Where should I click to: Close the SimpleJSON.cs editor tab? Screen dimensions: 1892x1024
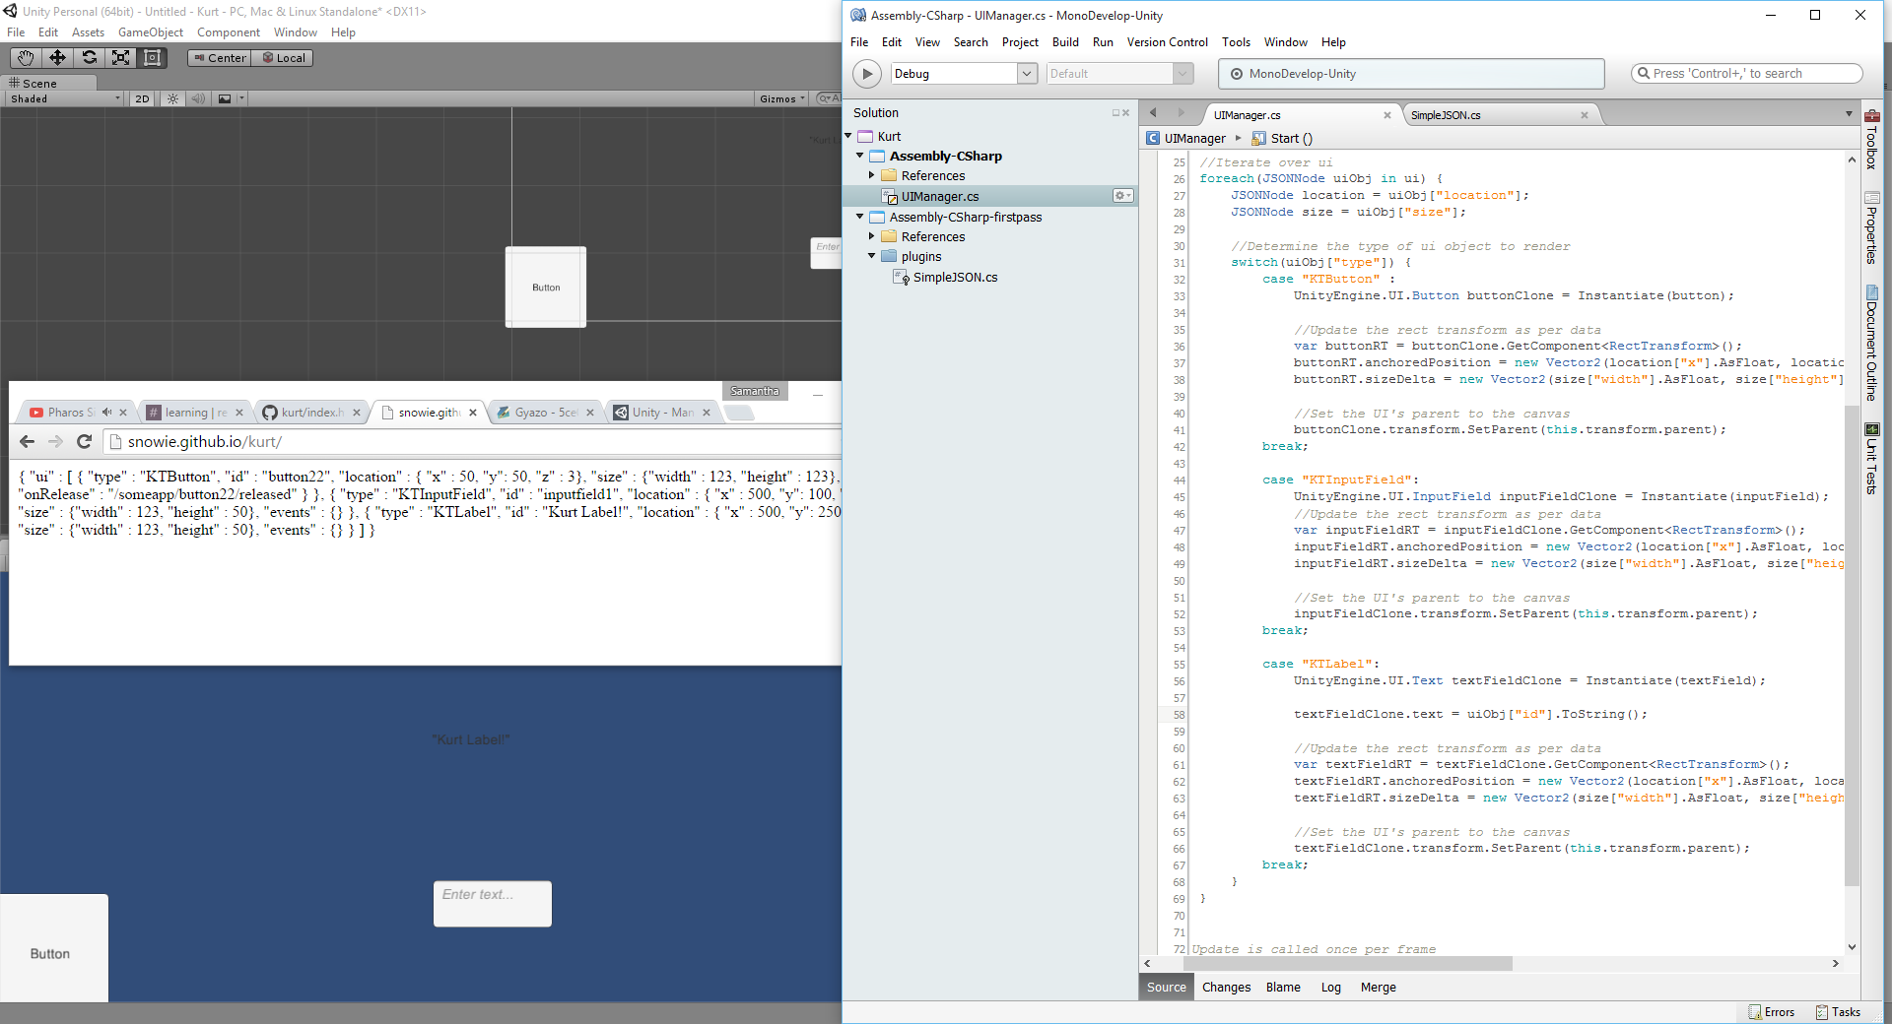(x=1585, y=115)
